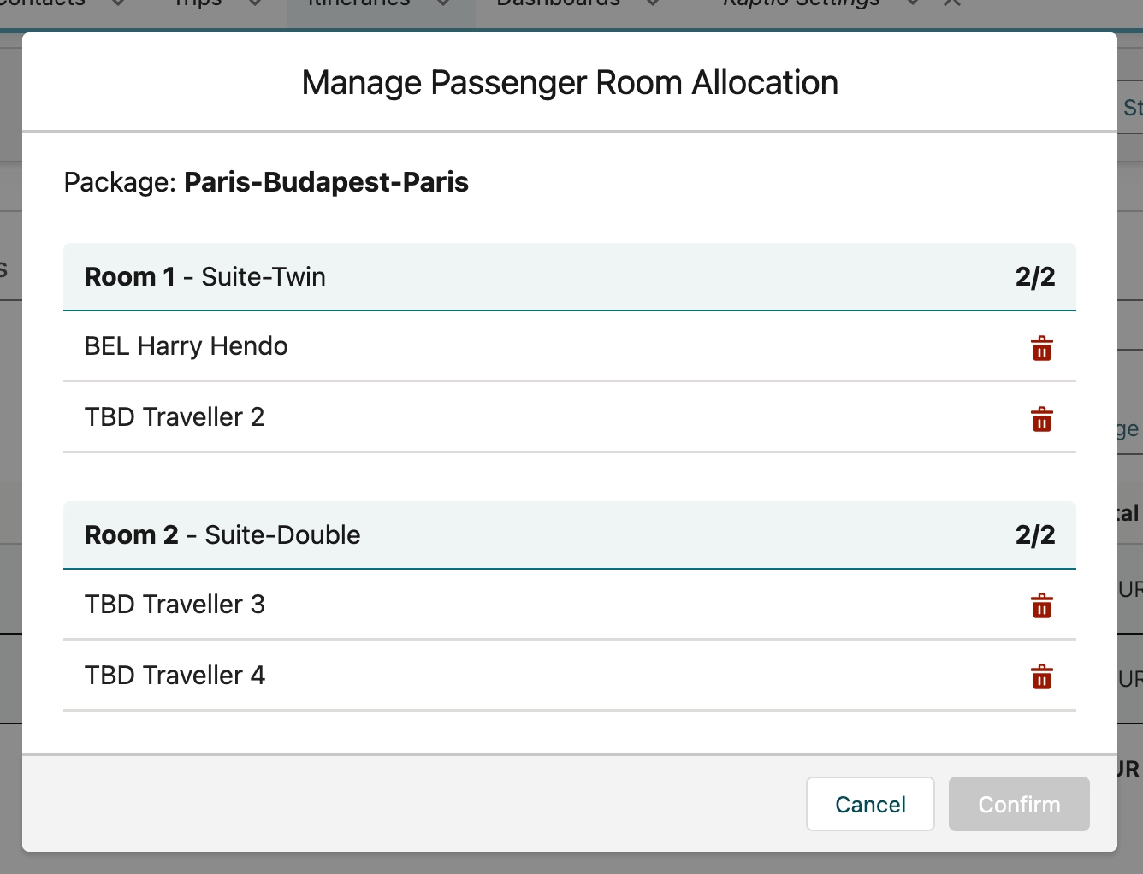Remove TBD Traveller 4 from Room 2
The image size is (1143, 874).
1041,677
